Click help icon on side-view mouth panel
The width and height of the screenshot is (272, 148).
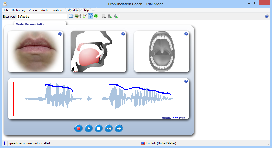(x=123, y=34)
